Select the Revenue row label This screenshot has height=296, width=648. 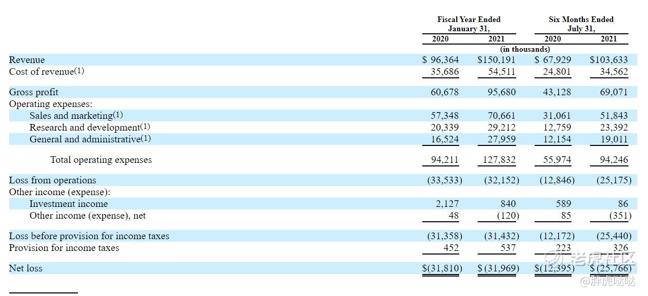27,60
